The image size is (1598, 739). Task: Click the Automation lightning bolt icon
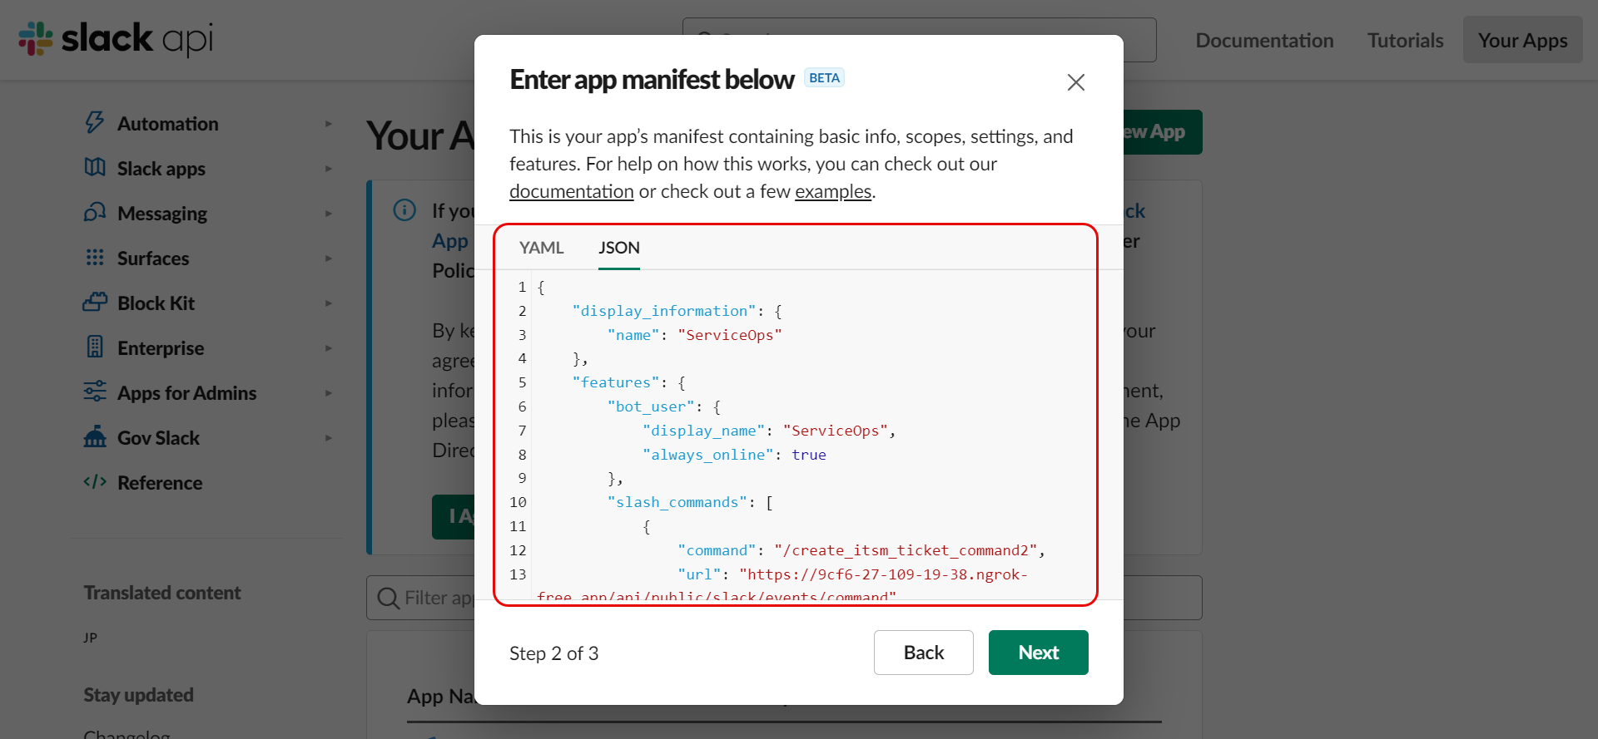(x=95, y=123)
